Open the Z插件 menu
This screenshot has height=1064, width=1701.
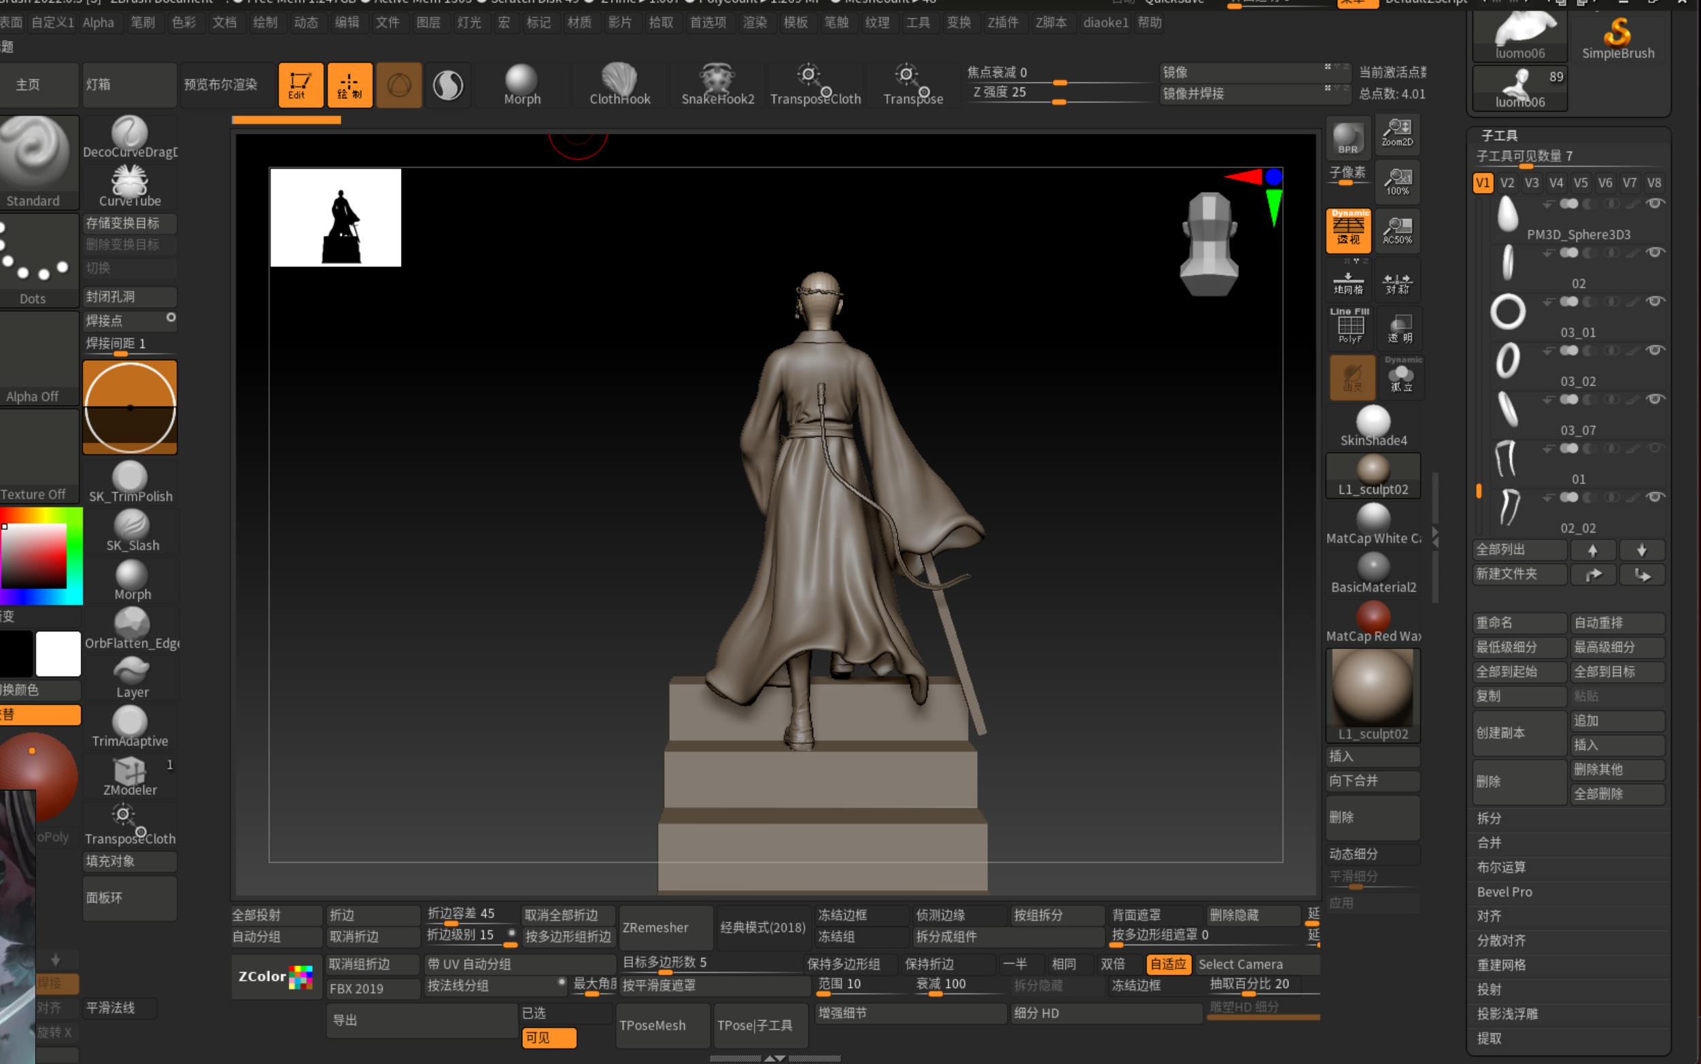click(1003, 22)
